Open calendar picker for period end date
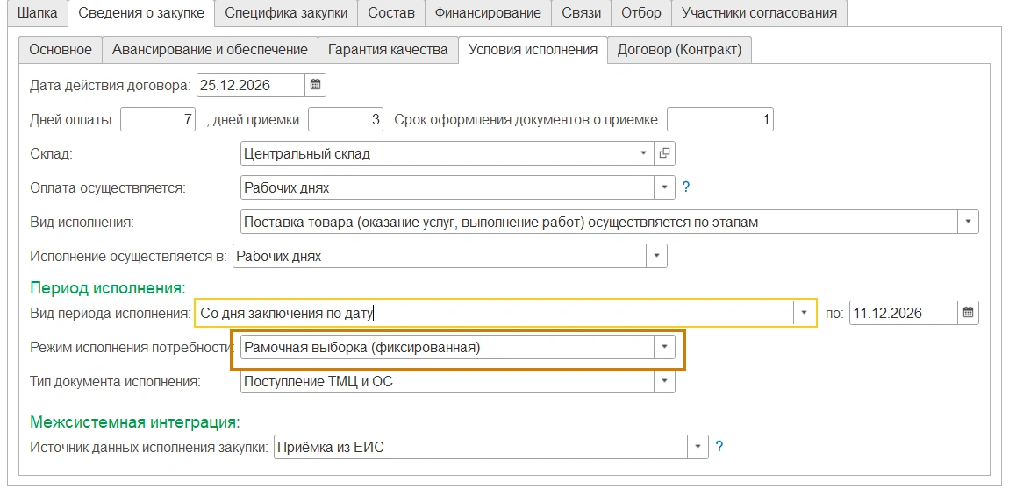Image resolution: width=1009 pixels, height=495 pixels. click(968, 313)
